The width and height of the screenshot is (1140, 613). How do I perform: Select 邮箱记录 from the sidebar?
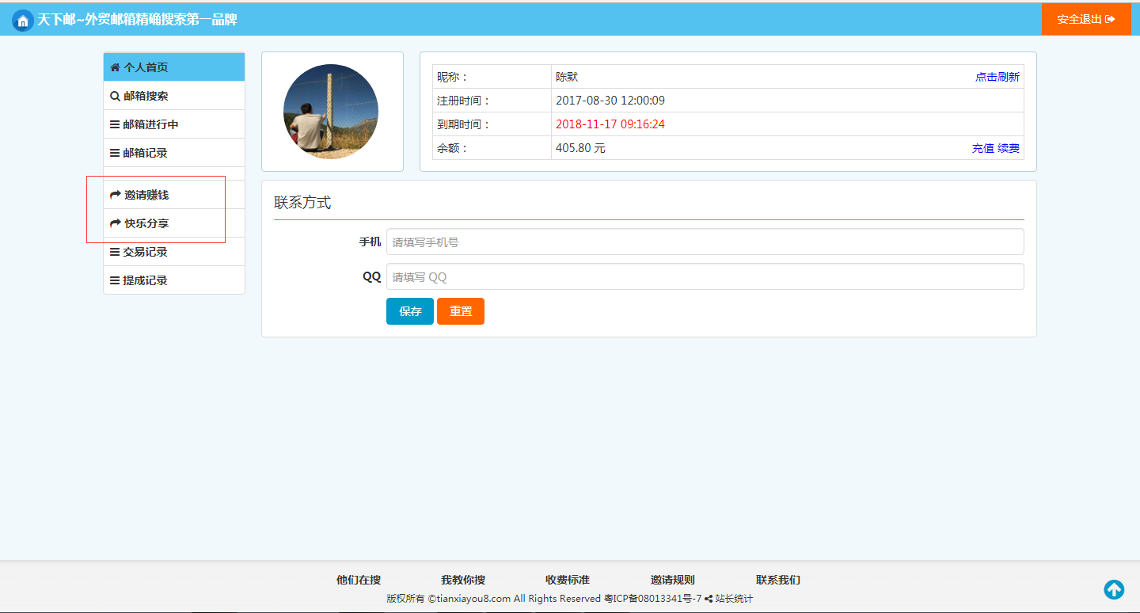click(173, 153)
